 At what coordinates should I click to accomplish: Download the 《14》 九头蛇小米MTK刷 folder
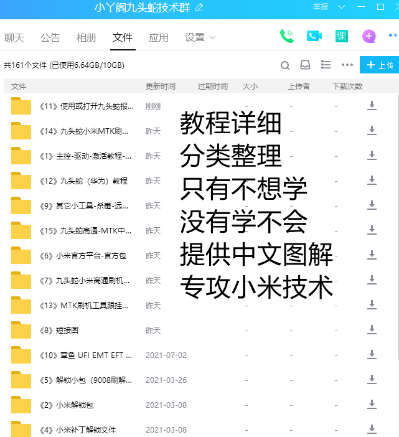(372, 131)
